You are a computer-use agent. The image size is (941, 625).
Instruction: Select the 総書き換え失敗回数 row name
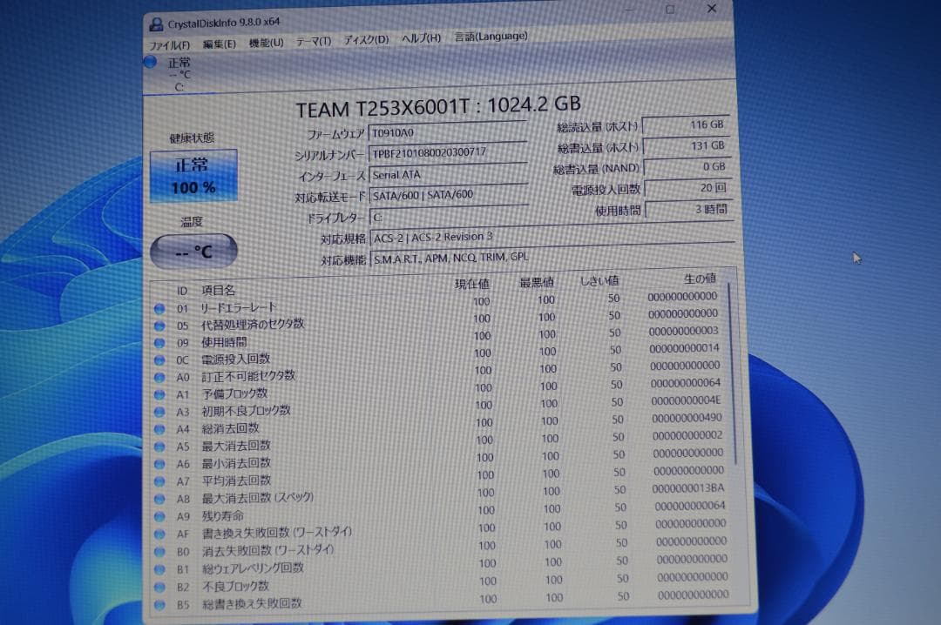point(252,604)
